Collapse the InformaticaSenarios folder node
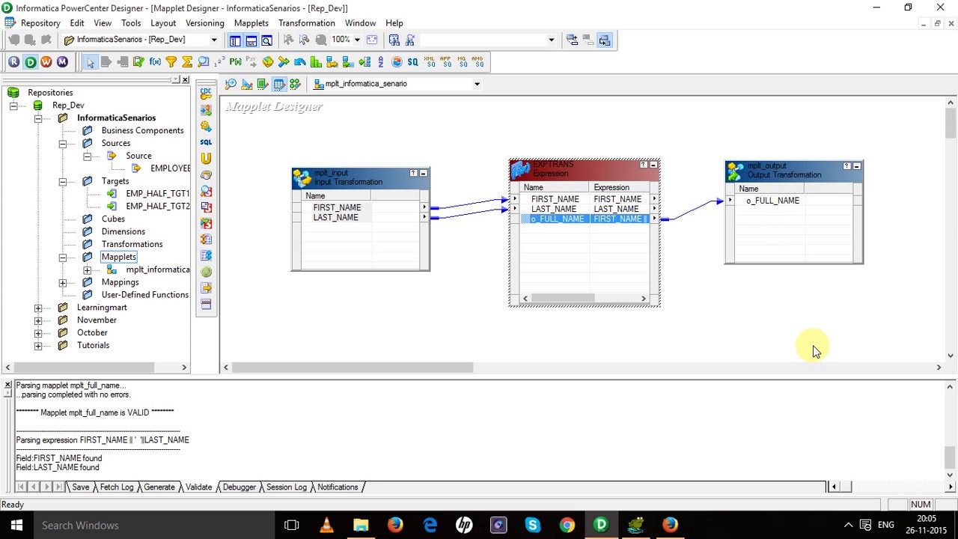This screenshot has width=958, height=539. coord(38,118)
